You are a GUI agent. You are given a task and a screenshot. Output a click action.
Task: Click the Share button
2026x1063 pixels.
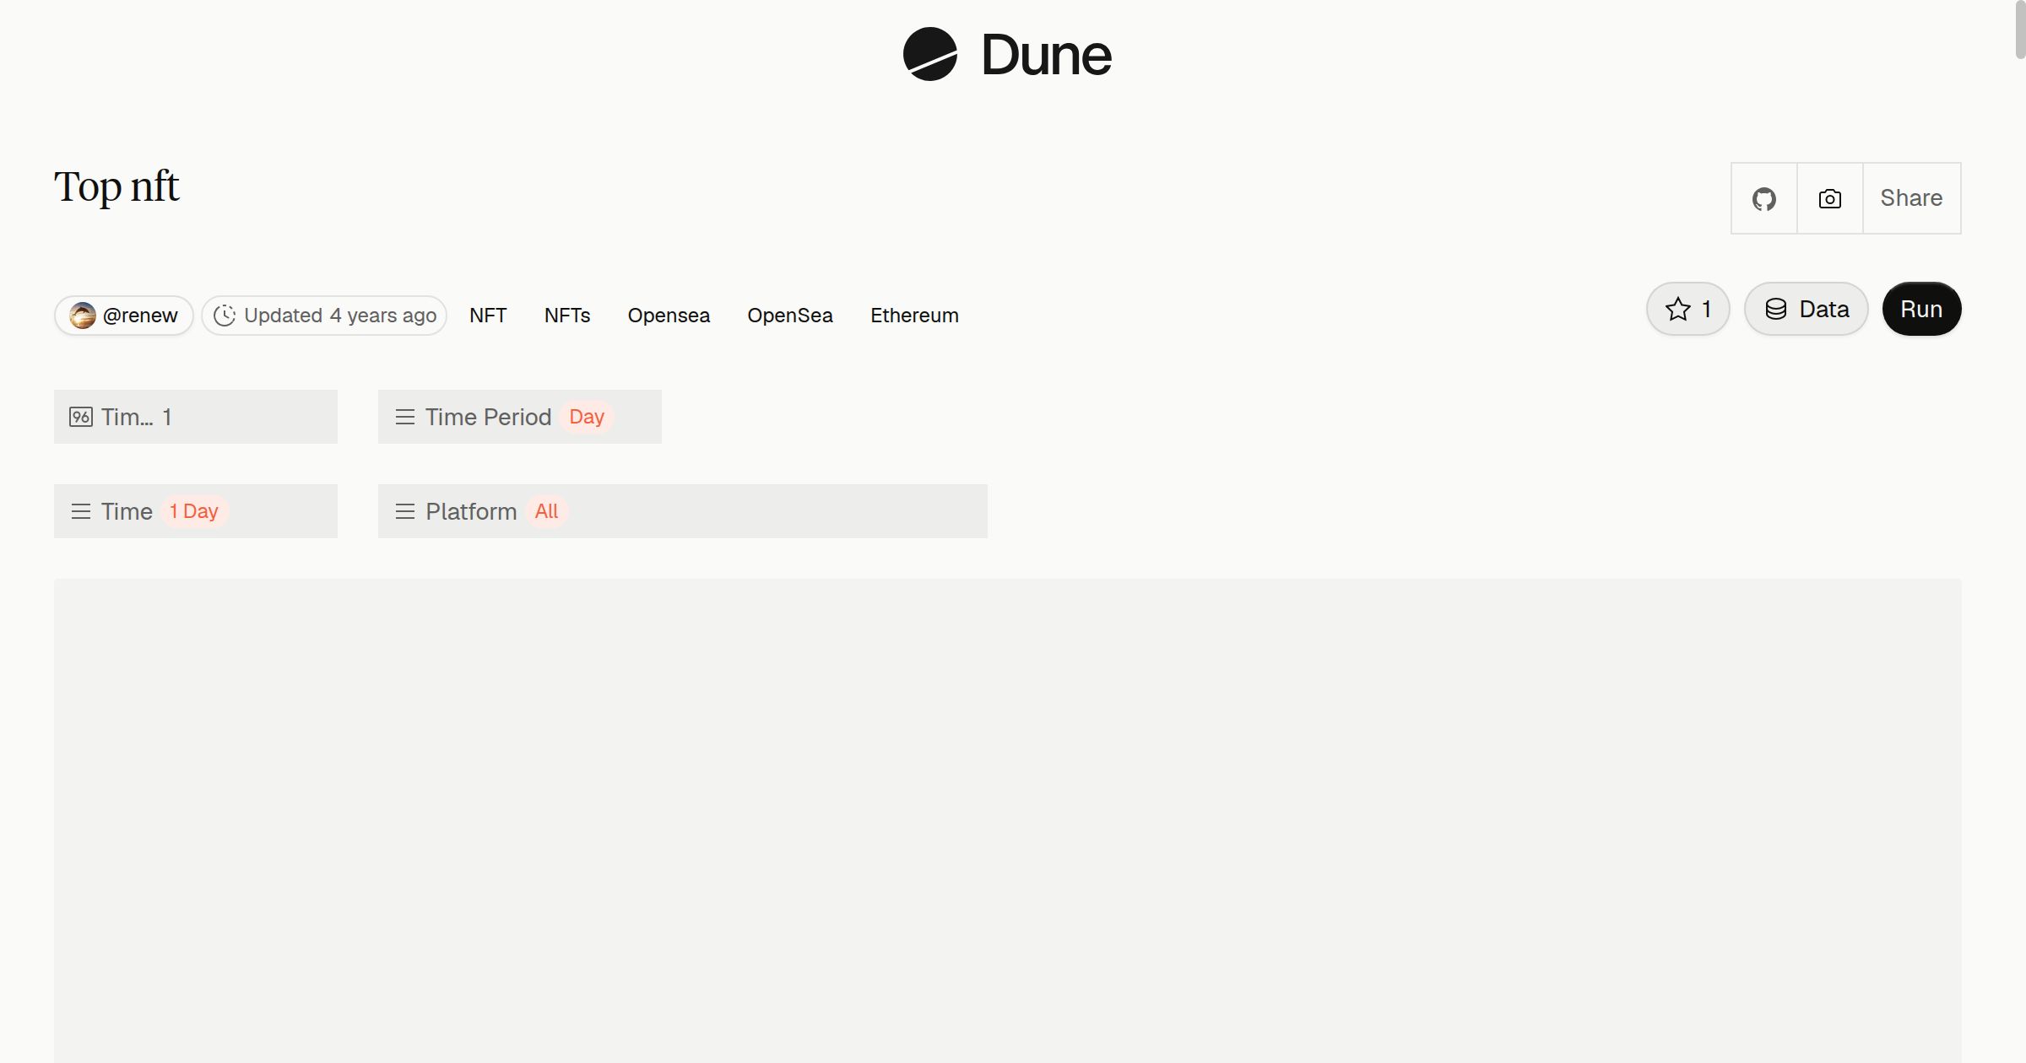pyautogui.click(x=1911, y=198)
